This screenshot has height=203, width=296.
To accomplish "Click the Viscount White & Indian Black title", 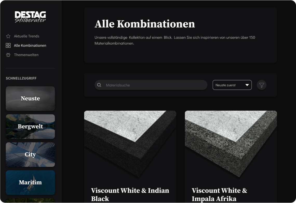I will (x=130, y=194).
